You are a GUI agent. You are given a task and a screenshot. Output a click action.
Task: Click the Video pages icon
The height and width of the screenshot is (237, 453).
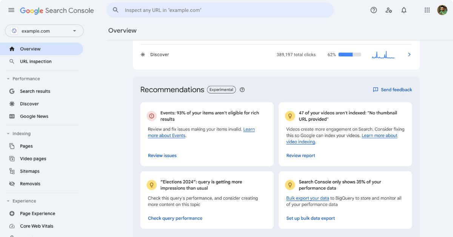(12, 159)
